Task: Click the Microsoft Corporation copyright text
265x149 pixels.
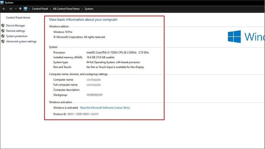Action: click(79, 37)
